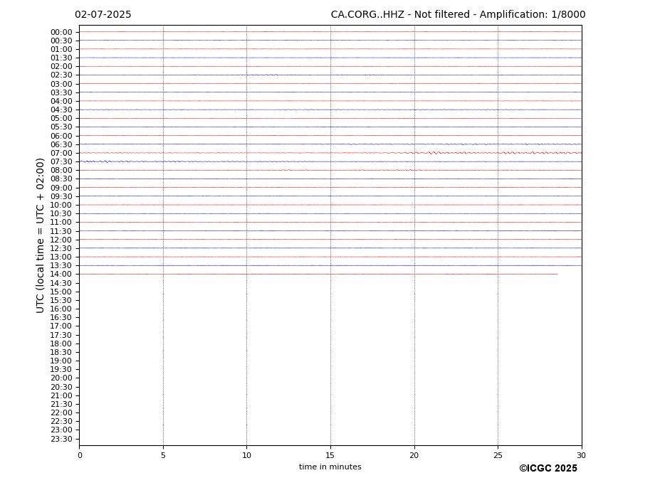Click the 07:00 time row label
Viewport: 660px width, 495px height.
(61, 153)
